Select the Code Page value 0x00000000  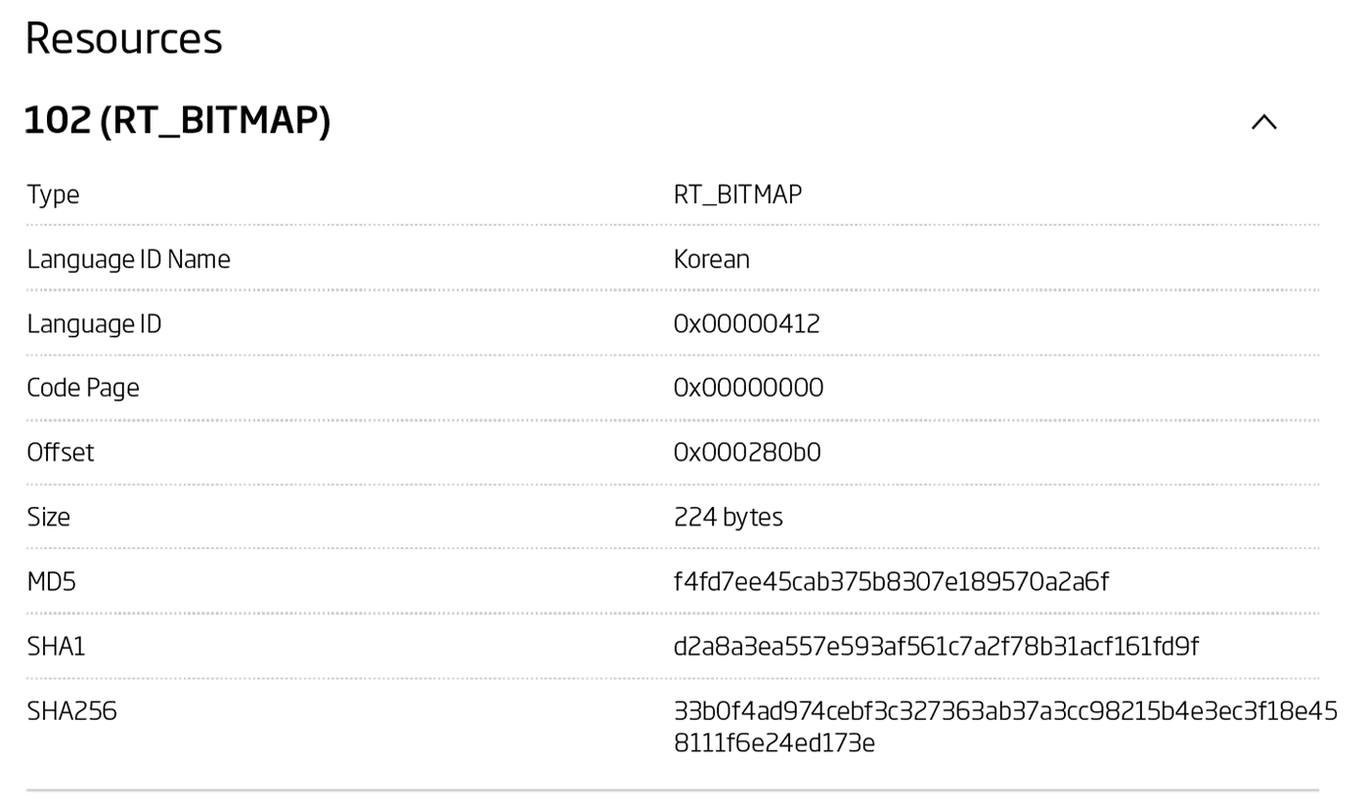[x=749, y=387]
